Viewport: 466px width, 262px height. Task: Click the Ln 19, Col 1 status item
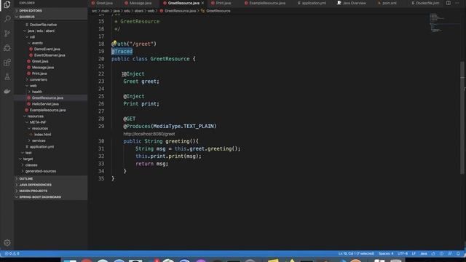point(356,254)
